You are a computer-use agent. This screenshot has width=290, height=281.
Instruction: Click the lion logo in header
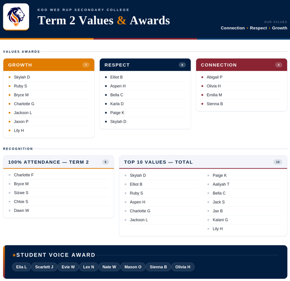pyautogui.click(x=16, y=17)
